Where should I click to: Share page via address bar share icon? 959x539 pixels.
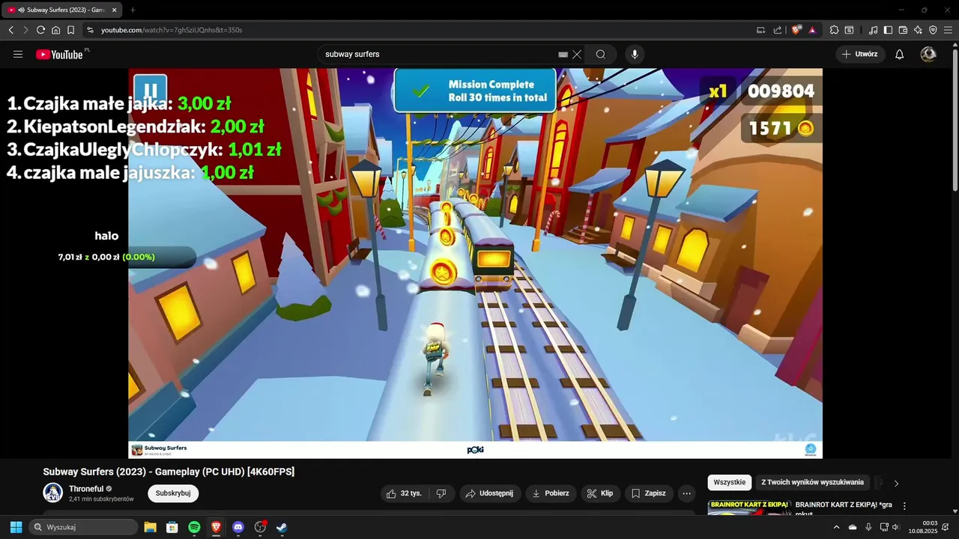[778, 30]
